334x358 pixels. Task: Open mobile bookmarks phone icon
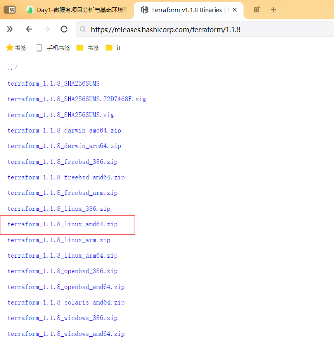tap(39, 48)
